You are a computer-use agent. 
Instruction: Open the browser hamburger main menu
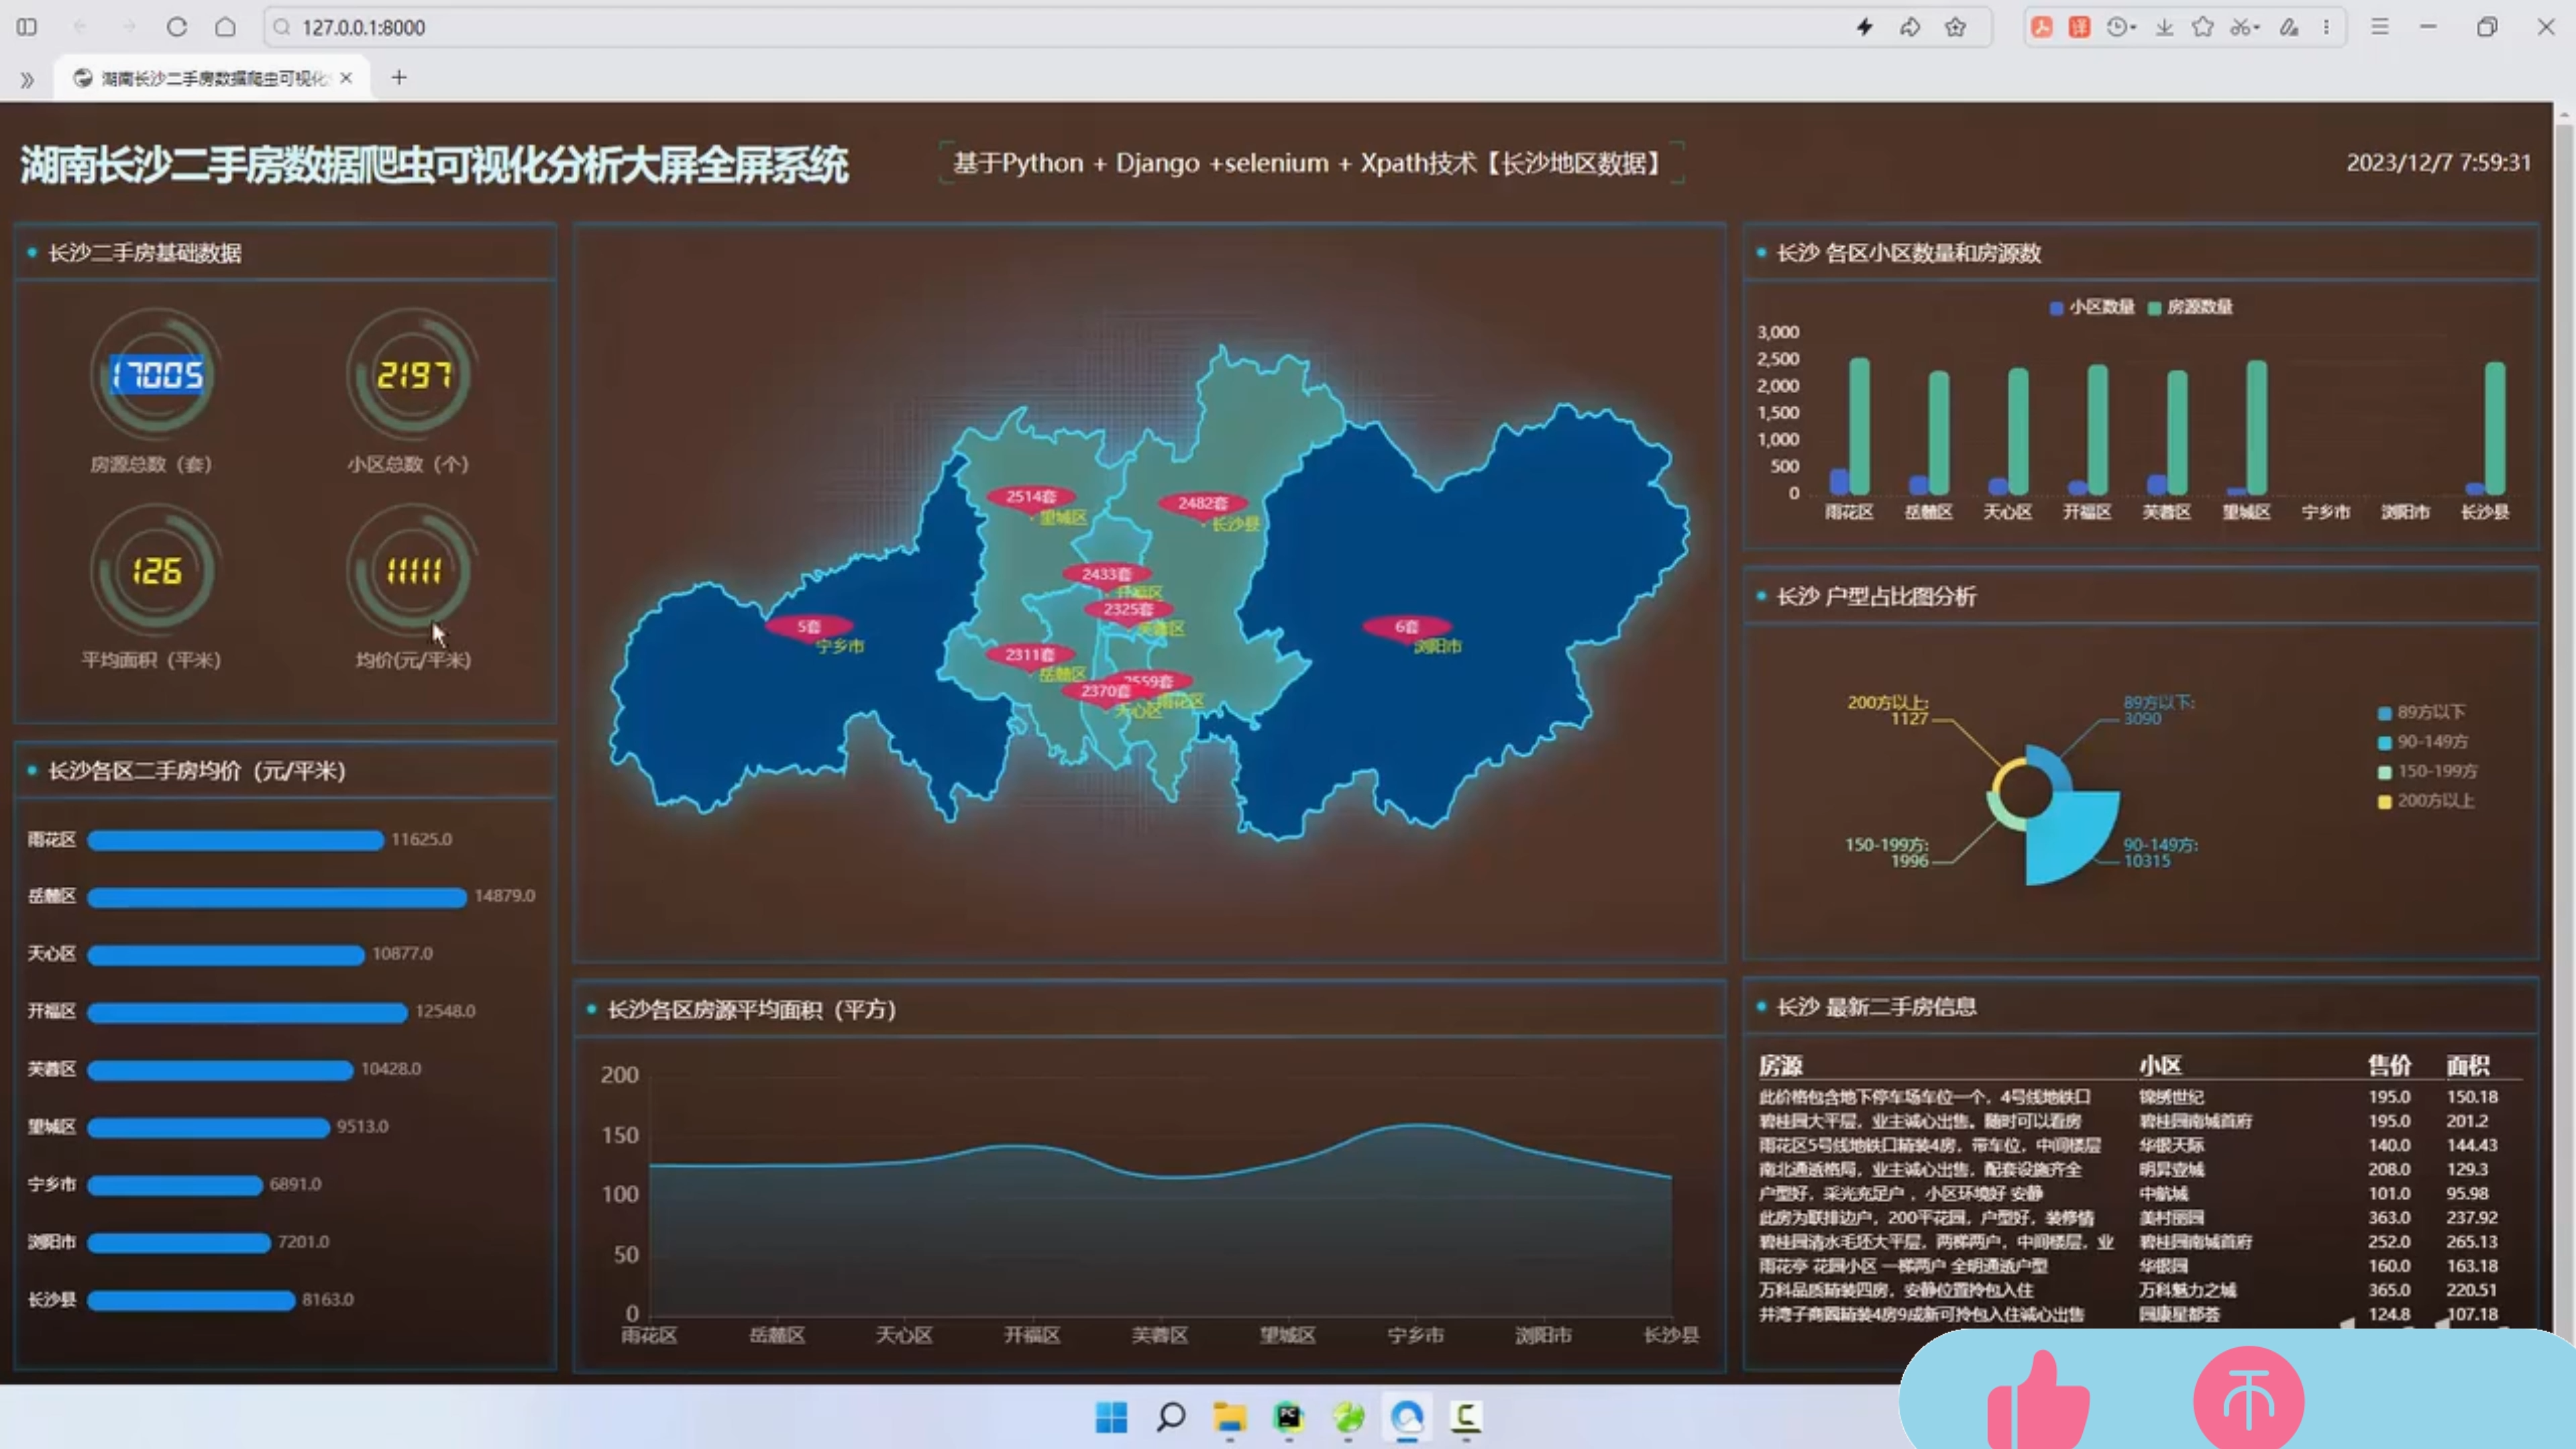click(2379, 27)
